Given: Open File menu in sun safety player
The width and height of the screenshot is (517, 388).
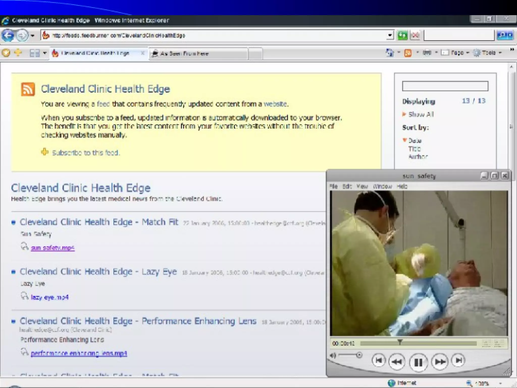Looking at the screenshot, I should (x=333, y=186).
